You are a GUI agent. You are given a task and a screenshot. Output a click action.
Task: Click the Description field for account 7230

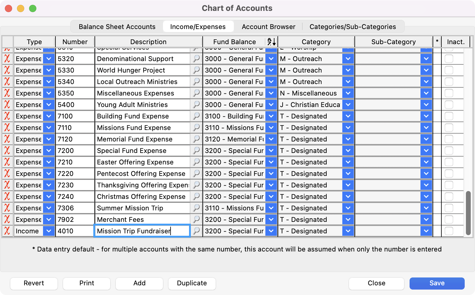[x=142, y=185]
